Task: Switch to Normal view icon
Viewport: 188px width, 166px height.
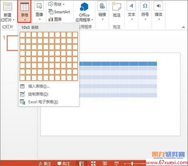Action: [x=82, y=163]
